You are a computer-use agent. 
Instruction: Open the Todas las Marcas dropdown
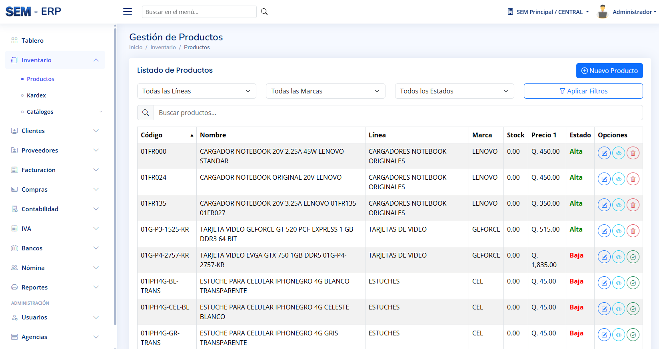325,91
